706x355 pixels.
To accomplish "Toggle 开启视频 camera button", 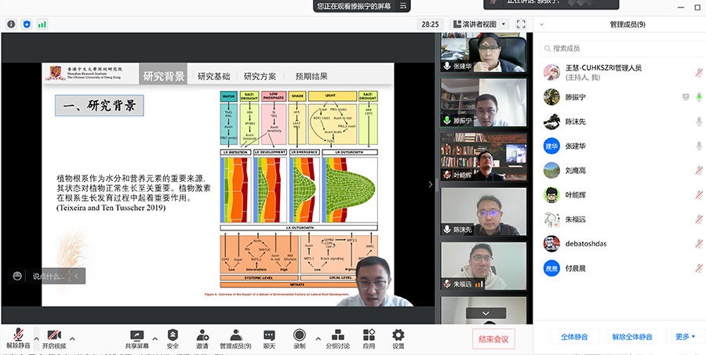I will pos(54,339).
